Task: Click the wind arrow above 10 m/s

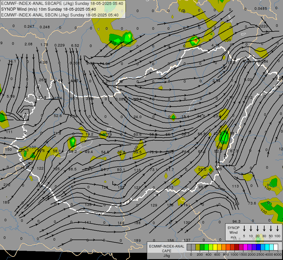Action: (x=251, y=228)
